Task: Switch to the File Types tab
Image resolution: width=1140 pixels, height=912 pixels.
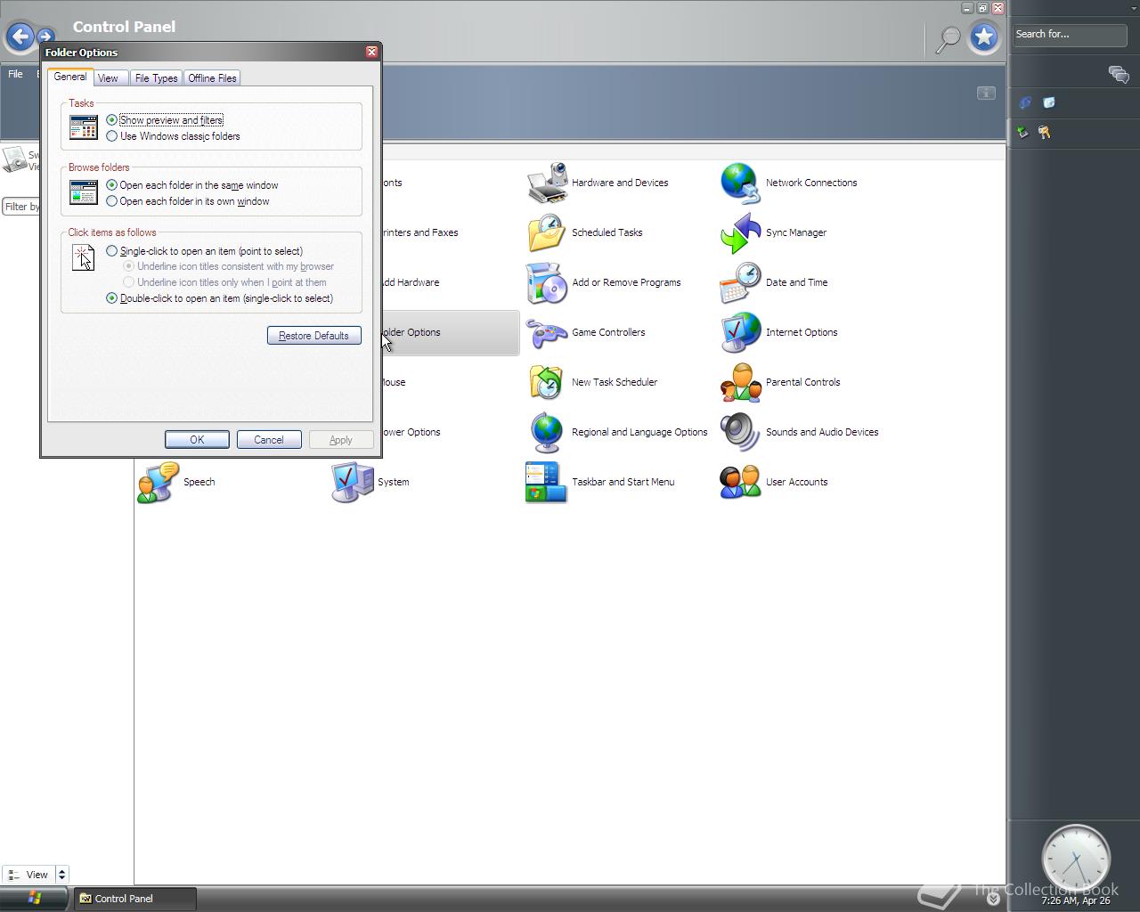Action: [156, 78]
